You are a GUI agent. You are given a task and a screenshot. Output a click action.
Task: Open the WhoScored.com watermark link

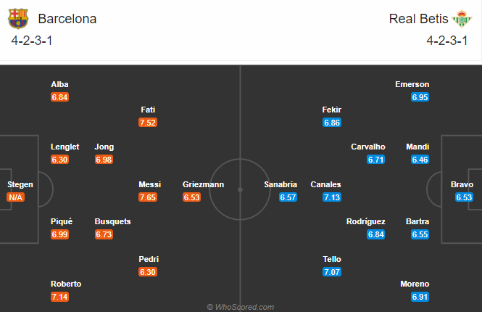pos(241,307)
